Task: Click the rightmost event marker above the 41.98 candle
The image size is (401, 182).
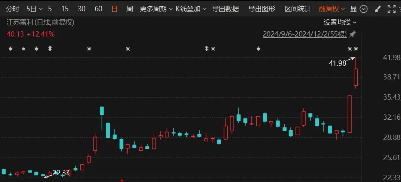Action: pyautogui.click(x=356, y=48)
